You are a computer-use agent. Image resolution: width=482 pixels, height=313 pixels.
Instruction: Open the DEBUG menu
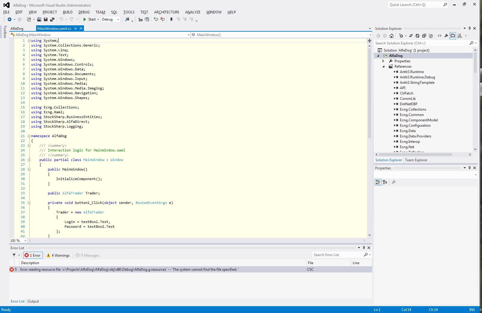pyautogui.click(x=84, y=12)
